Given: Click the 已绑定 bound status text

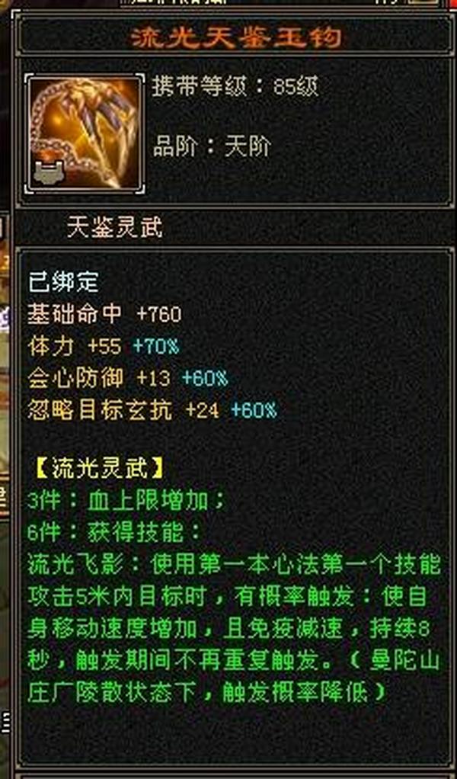Looking at the screenshot, I should pos(63,282).
